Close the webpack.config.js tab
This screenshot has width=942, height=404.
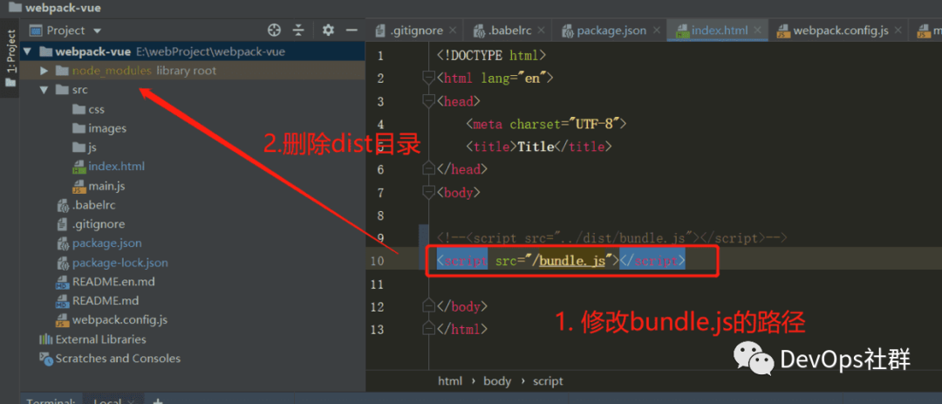pos(898,30)
